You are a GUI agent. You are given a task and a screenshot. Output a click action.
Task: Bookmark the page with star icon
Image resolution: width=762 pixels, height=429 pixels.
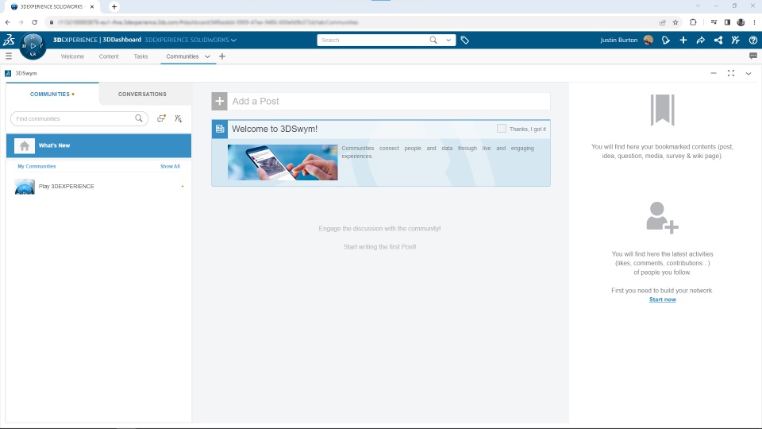coord(675,22)
